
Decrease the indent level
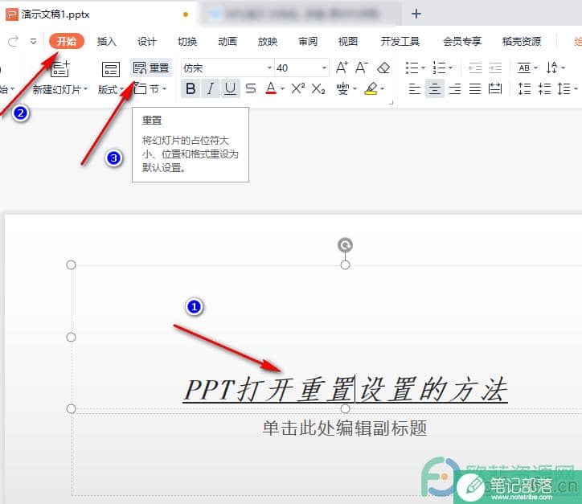pyautogui.click(x=475, y=68)
